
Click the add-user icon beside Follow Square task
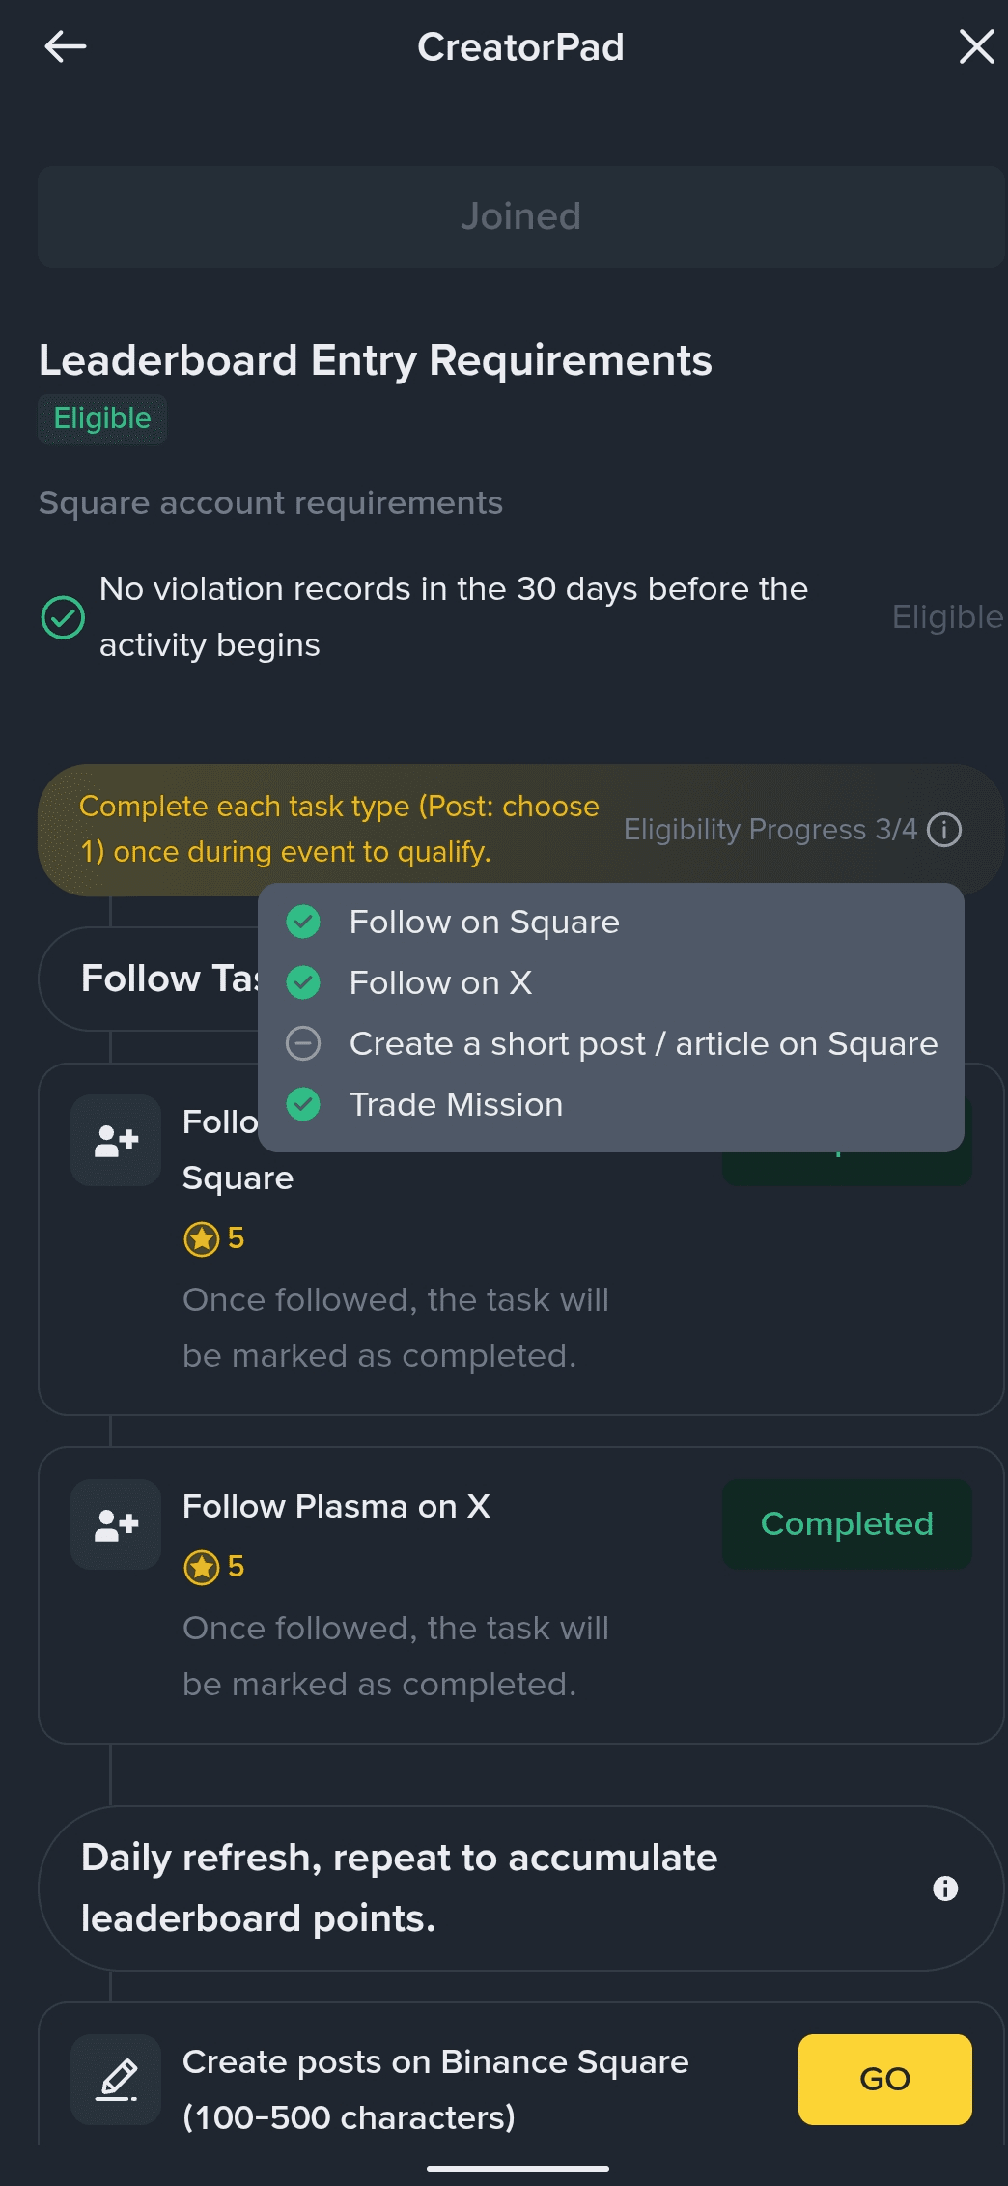coord(116,1140)
